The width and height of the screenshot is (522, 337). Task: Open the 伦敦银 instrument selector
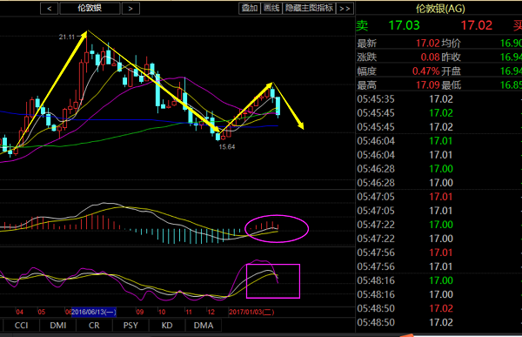point(90,9)
